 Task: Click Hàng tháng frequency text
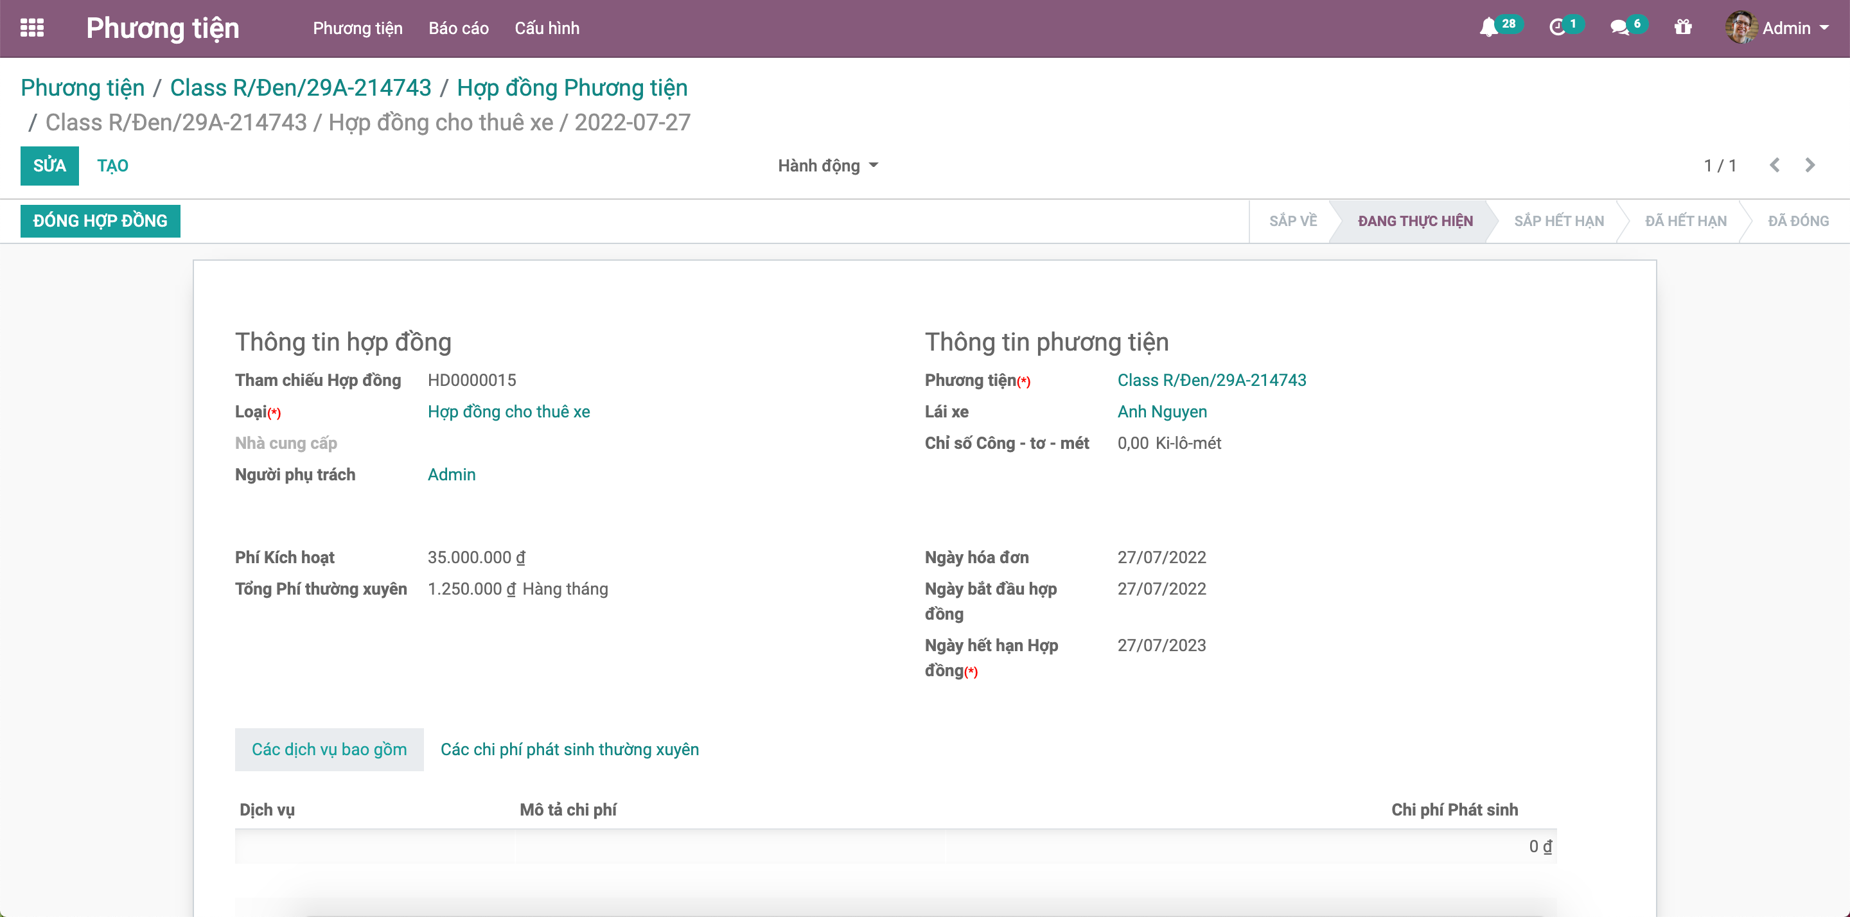tap(565, 589)
